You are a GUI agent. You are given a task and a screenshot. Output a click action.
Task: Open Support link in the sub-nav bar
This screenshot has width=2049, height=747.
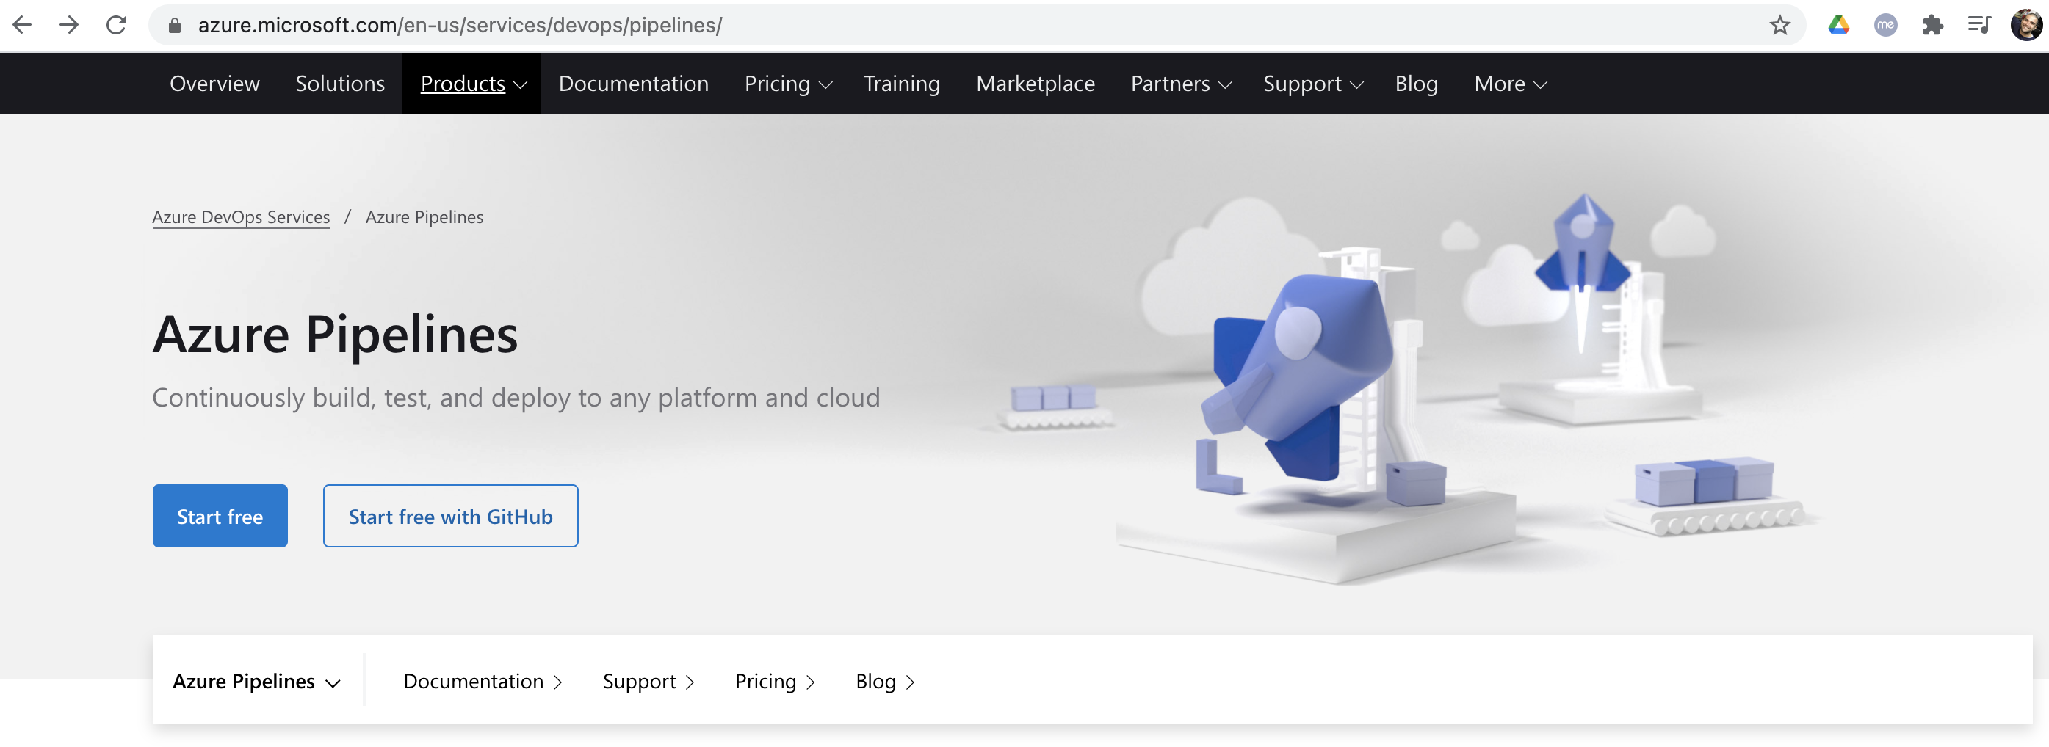(x=648, y=682)
